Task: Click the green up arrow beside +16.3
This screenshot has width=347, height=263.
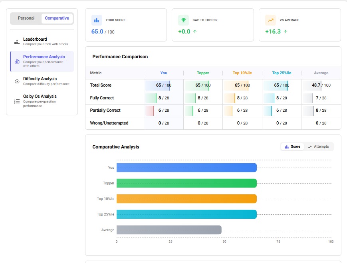Action: coord(286,32)
